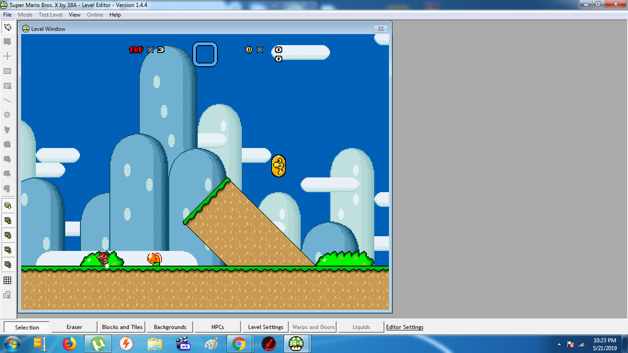Open the Help menu
The width and height of the screenshot is (628, 353).
pyautogui.click(x=115, y=15)
